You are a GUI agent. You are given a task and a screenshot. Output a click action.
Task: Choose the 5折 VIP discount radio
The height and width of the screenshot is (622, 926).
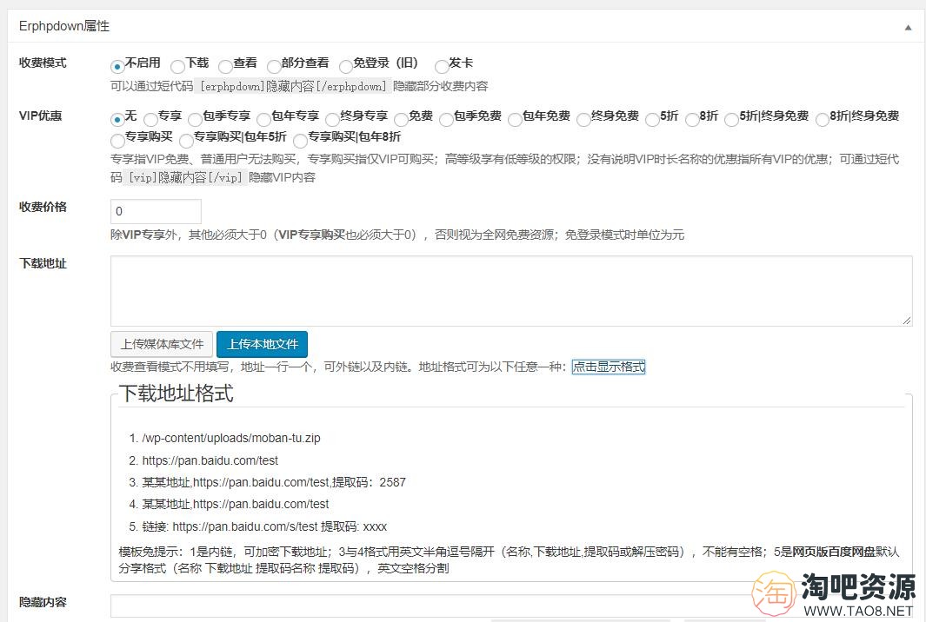(x=652, y=119)
